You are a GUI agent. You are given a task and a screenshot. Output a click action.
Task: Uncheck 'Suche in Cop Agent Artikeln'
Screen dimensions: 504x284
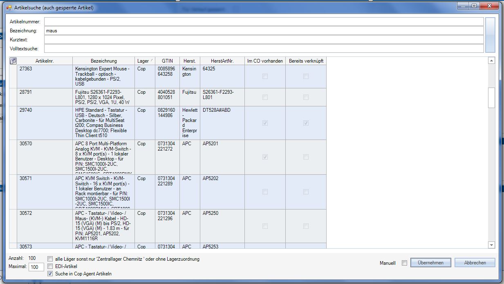click(50, 274)
